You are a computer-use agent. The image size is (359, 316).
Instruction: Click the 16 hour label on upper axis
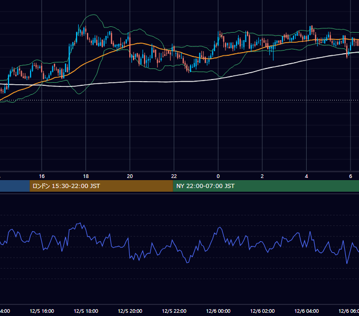click(x=42, y=176)
